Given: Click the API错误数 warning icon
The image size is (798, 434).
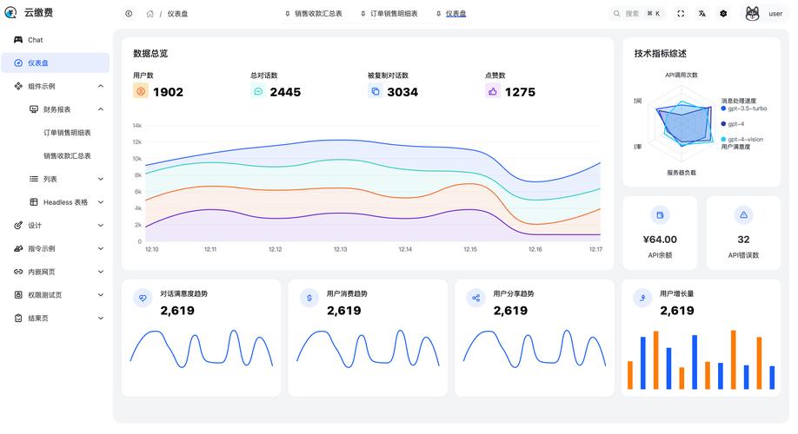Looking at the screenshot, I should (743, 215).
